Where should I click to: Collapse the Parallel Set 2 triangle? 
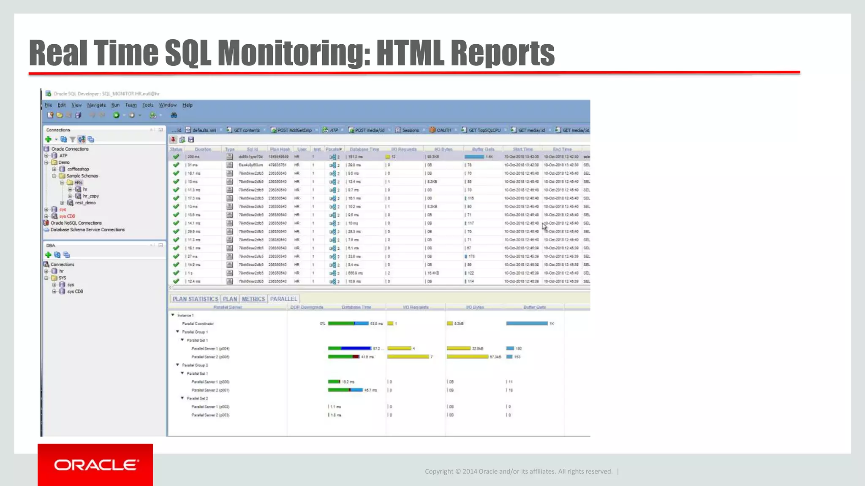coord(182,398)
